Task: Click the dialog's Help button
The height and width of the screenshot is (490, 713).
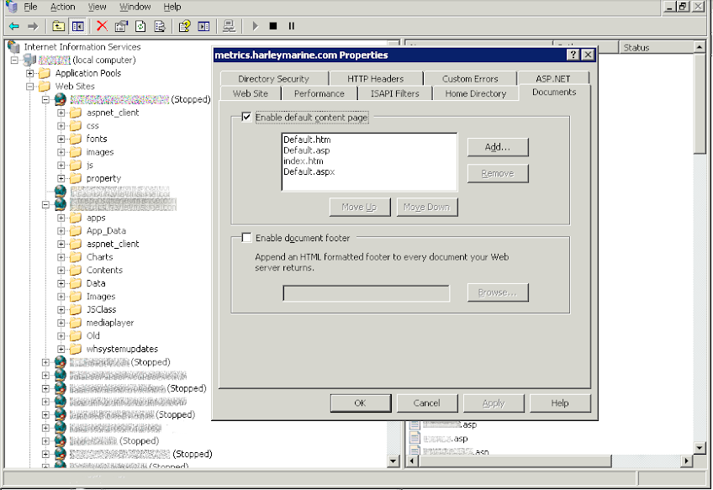Action: pos(560,403)
